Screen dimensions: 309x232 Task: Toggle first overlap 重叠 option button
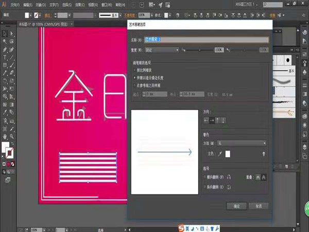[258, 177]
